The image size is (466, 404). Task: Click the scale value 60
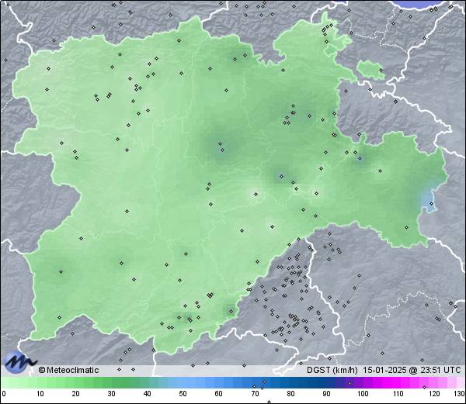[x=219, y=394]
